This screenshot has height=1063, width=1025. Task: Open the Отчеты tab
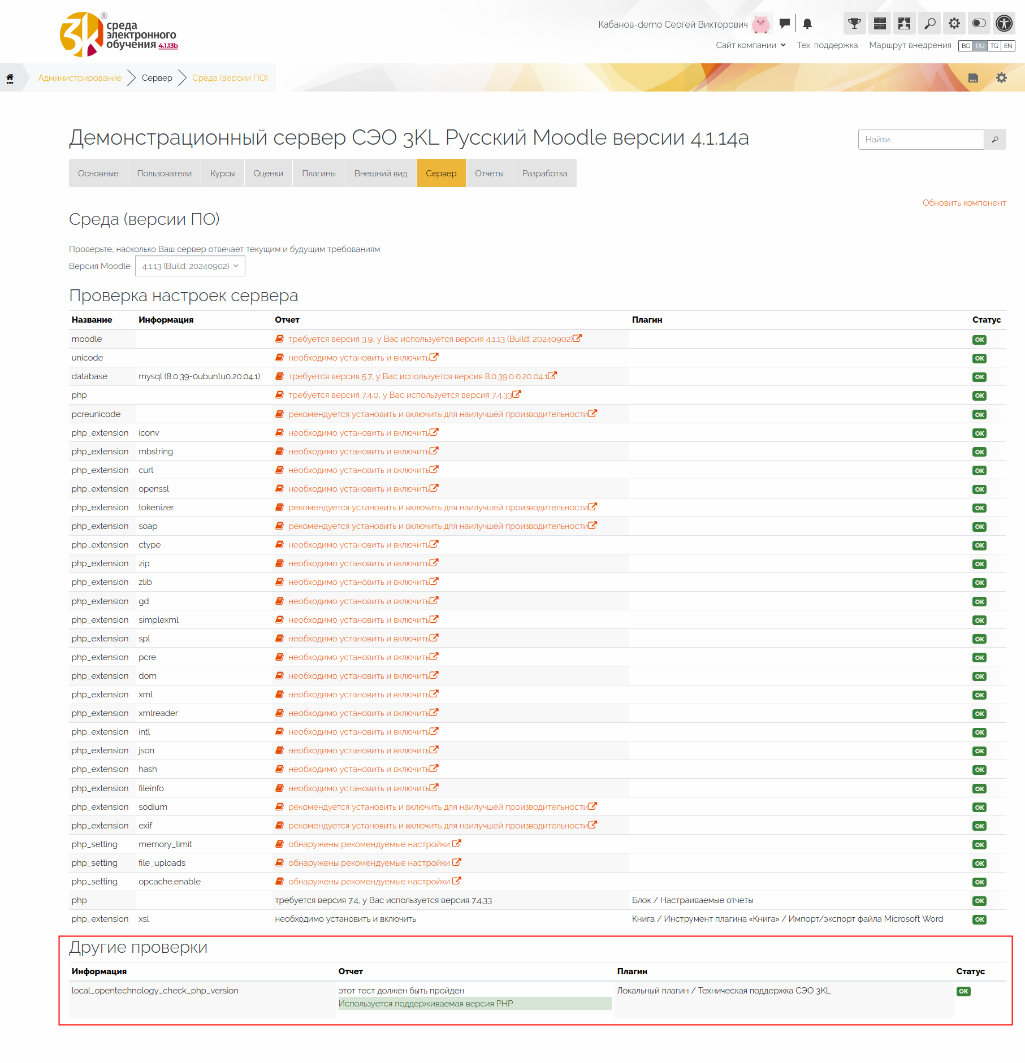[489, 173]
